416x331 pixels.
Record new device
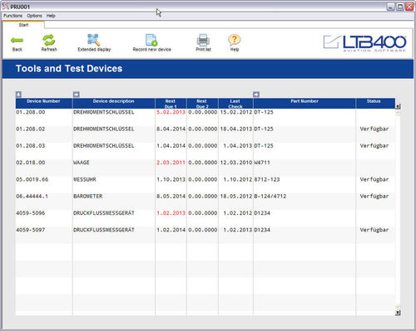point(151,43)
